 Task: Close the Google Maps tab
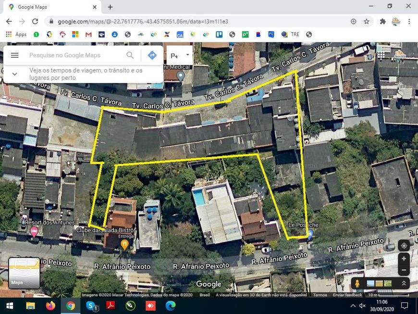pyautogui.click(x=95, y=7)
